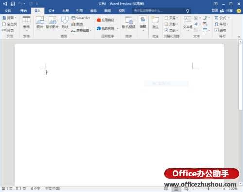
Task: Switch to Read Mode view in status bar
Action: 166,189
